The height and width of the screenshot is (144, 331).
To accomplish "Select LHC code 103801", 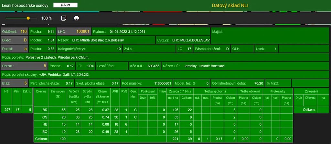I will pos(83,32).
